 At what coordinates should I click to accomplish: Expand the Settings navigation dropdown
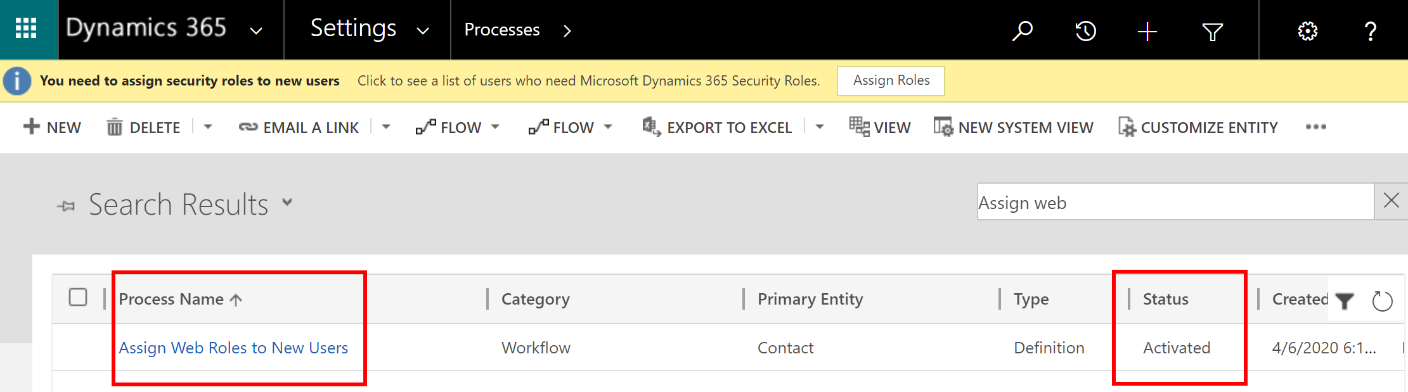[x=423, y=30]
